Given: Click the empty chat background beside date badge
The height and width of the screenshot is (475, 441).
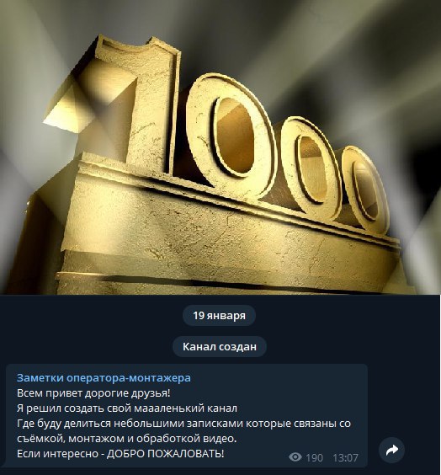Looking at the screenshot, I should (x=91, y=315).
